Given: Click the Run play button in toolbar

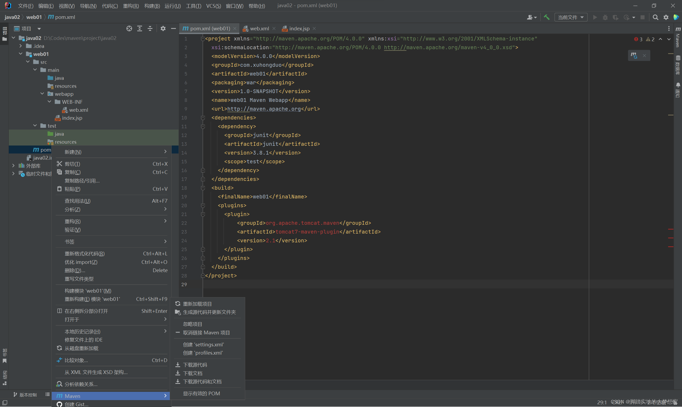Looking at the screenshot, I should point(595,17).
